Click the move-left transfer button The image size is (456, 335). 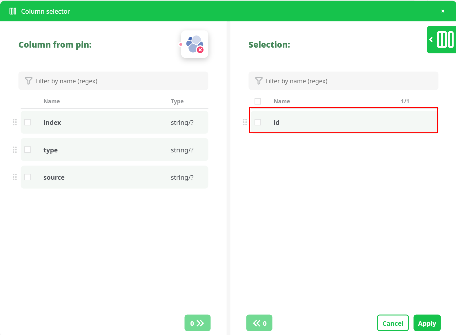(x=259, y=323)
